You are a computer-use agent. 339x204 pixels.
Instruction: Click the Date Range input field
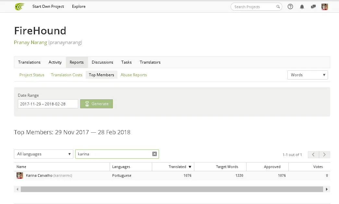click(x=48, y=104)
